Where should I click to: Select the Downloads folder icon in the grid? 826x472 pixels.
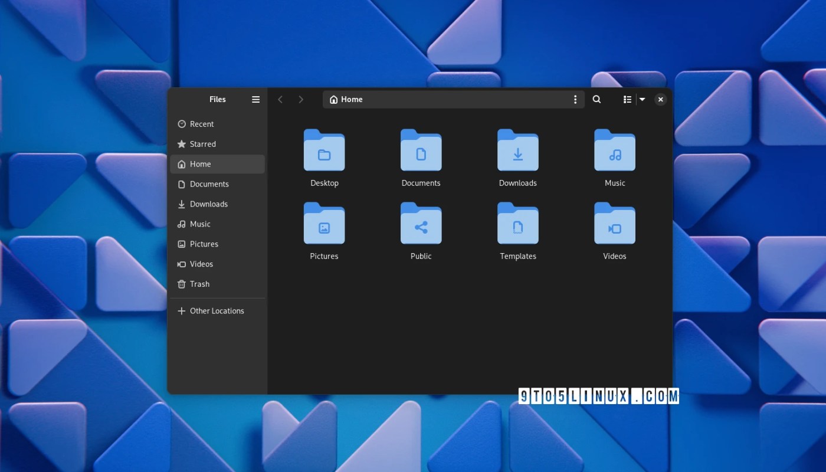tap(518, 150)
